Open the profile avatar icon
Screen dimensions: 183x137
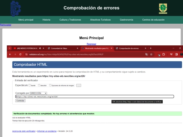pyautogui.click(x=182, y=54)
